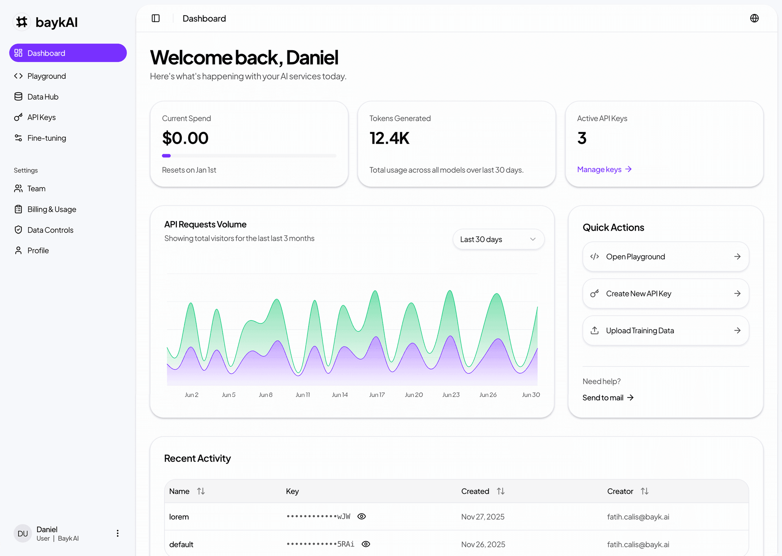Navigate to Fine-tuning
Image resolution: width=782 pixels, height=556 pixels.
pyautogui.click(x=68, y=138)
